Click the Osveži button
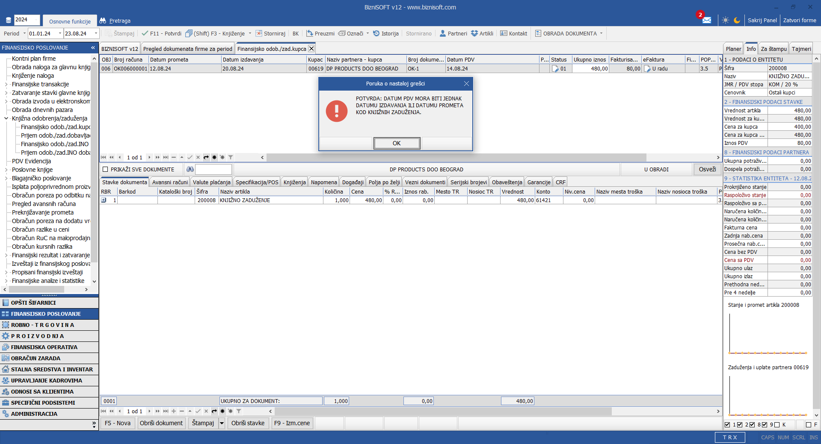This screenshot has width=821, height=444. tap(707, 169)
